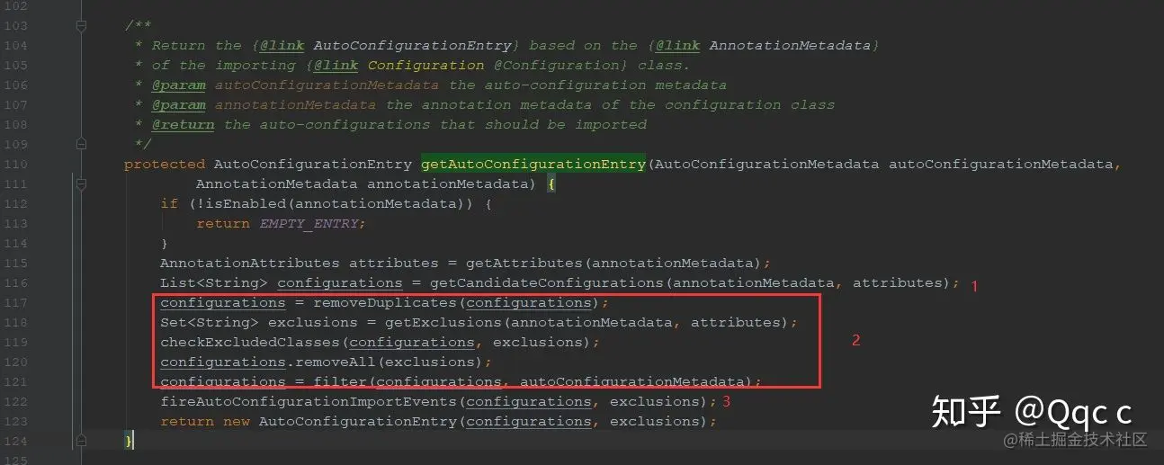Viewport: 1164px width, 465px height.
Task: Click the 'return new' keywords on line 123
Action: click(x=205, y=421)
